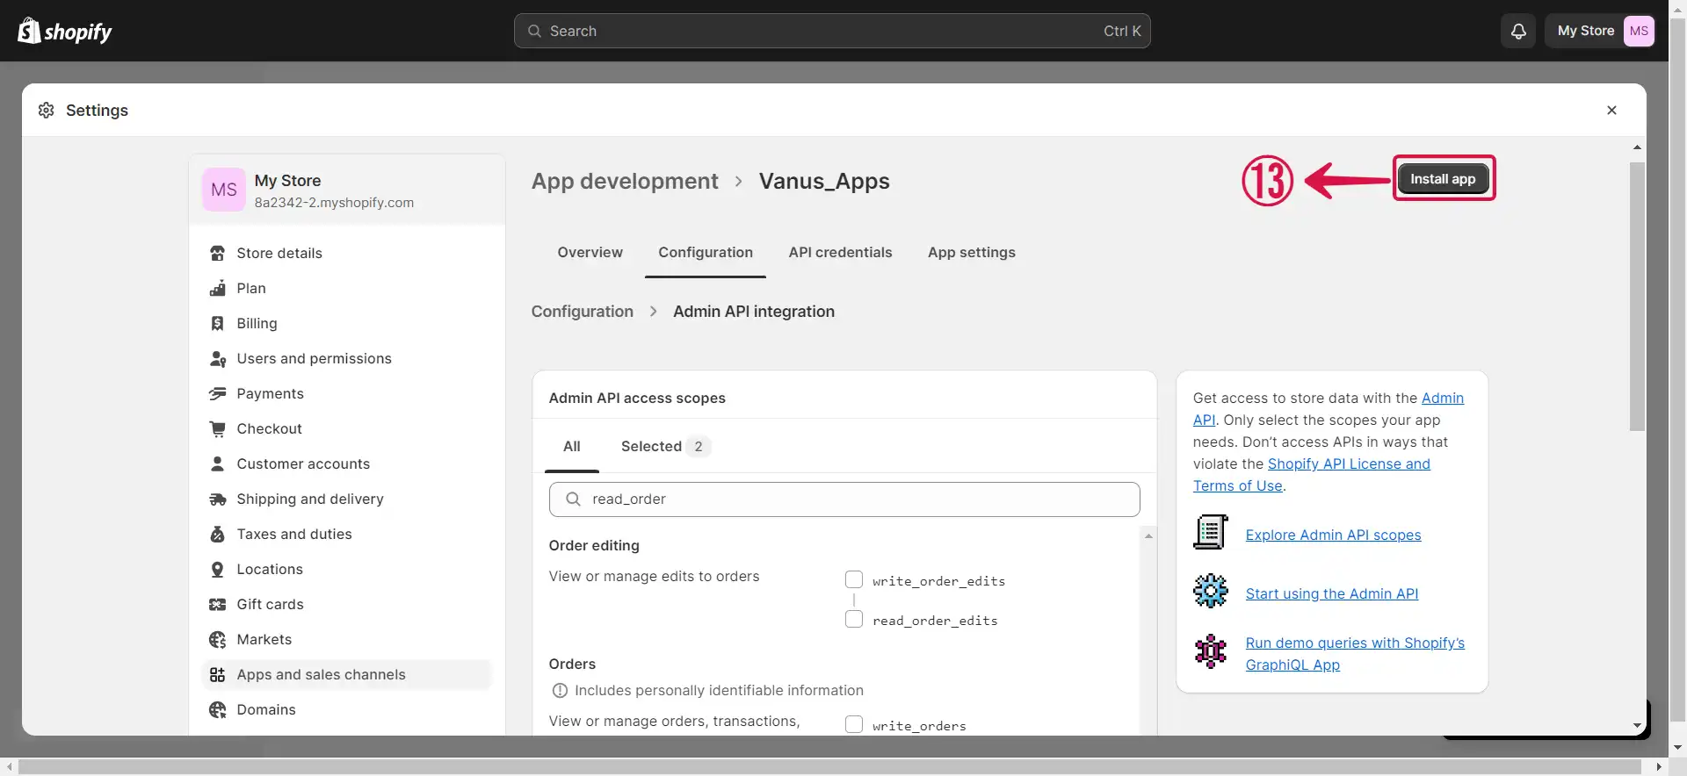Go back to Configuration breadcrumb
Image resolution: width=1687 pixels, height=776 pixels.
pos(582,312)
